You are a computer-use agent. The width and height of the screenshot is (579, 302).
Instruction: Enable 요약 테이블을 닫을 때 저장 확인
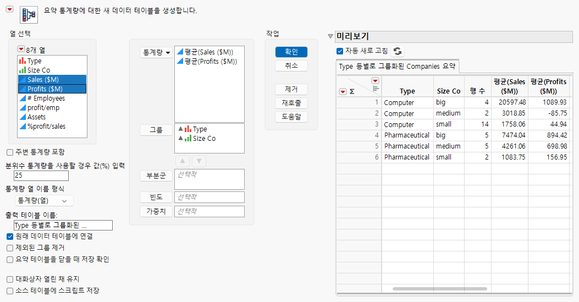pos(10,260)
